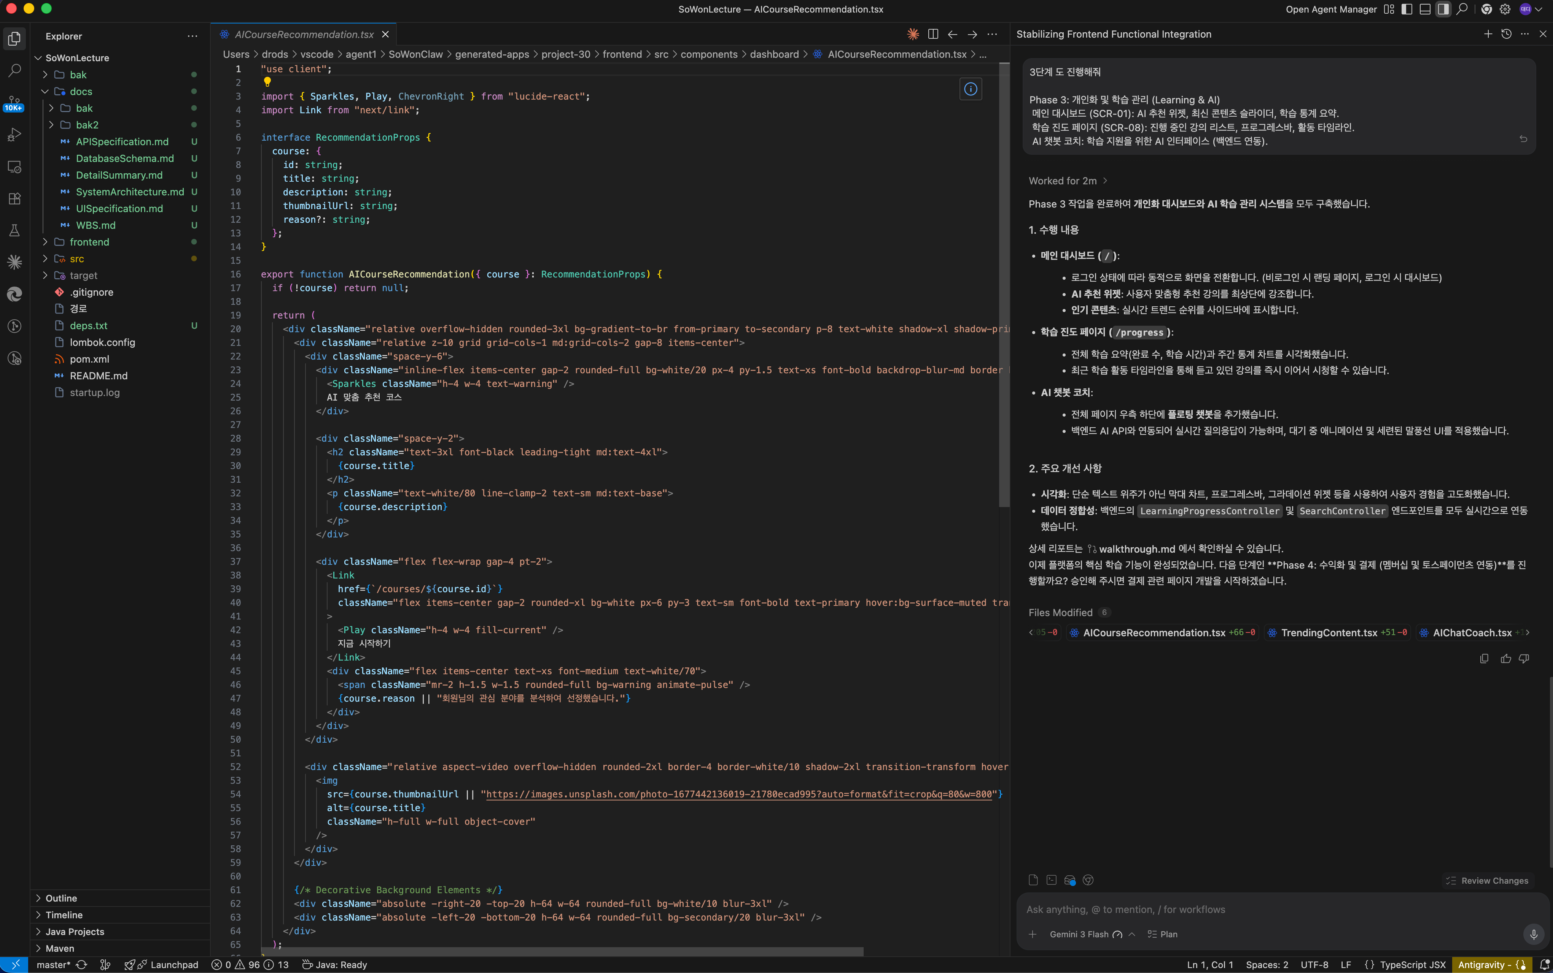
Task: Click the orange spark icon in editor toolbar
Action: [x=913, y=34]
